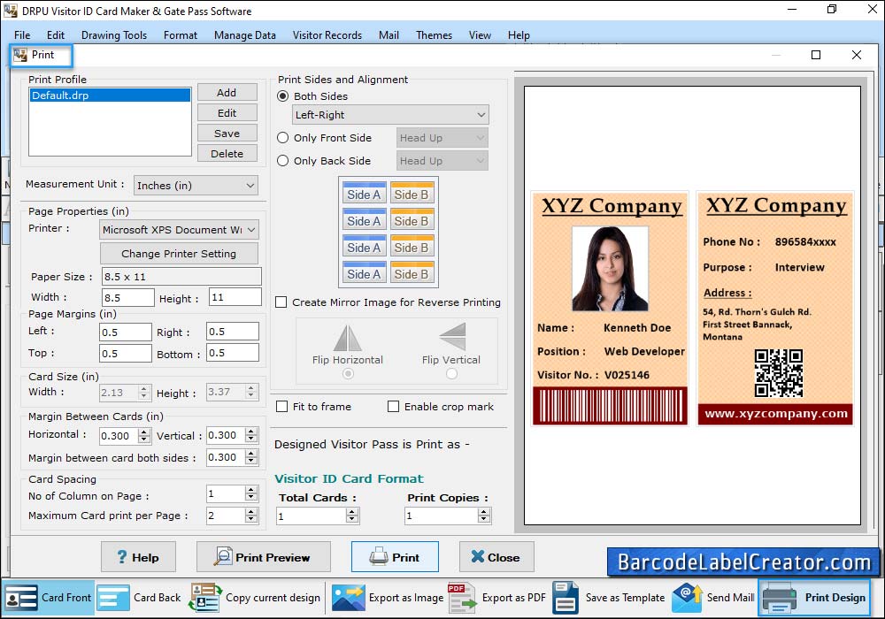Enable crop mark checkbox
The image size is (885, 619).
click(x=394, y=407)
